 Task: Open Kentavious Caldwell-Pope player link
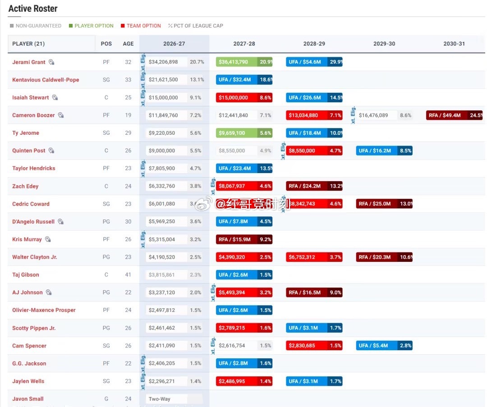pyautogui.click(x=46, y=80)
